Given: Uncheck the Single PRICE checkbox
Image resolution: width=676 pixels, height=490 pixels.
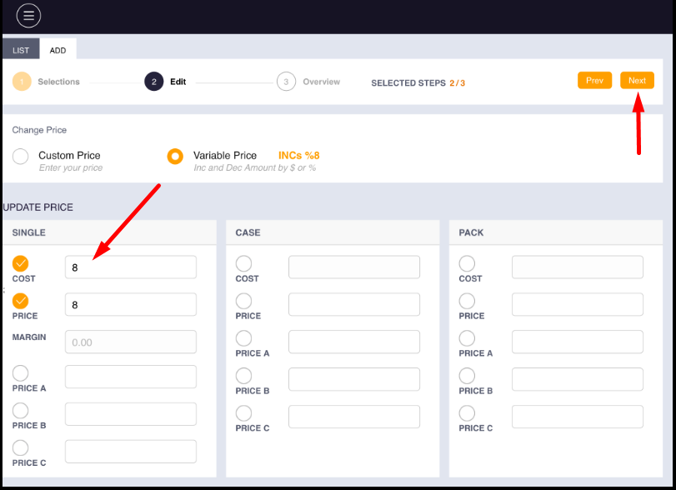Looking at the screenshot, I should (21, 301).
